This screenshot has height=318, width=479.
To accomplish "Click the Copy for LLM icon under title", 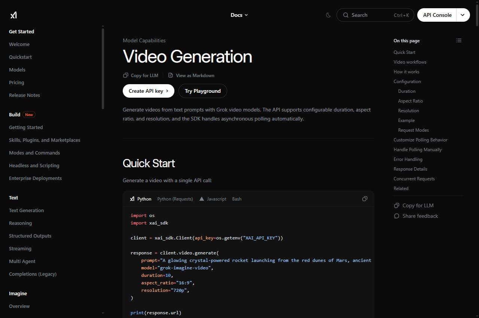I will 126,75.
